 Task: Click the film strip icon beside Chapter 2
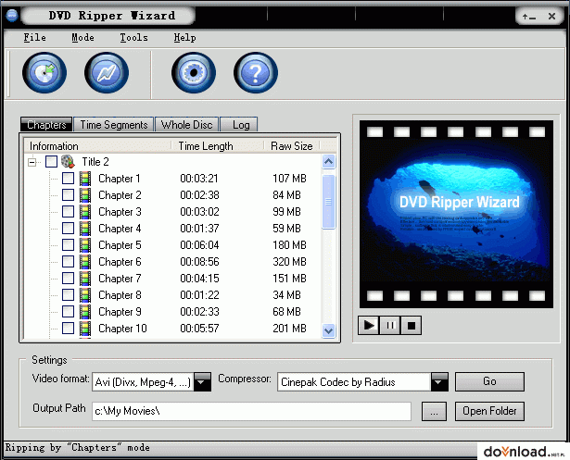click(85, 195)
